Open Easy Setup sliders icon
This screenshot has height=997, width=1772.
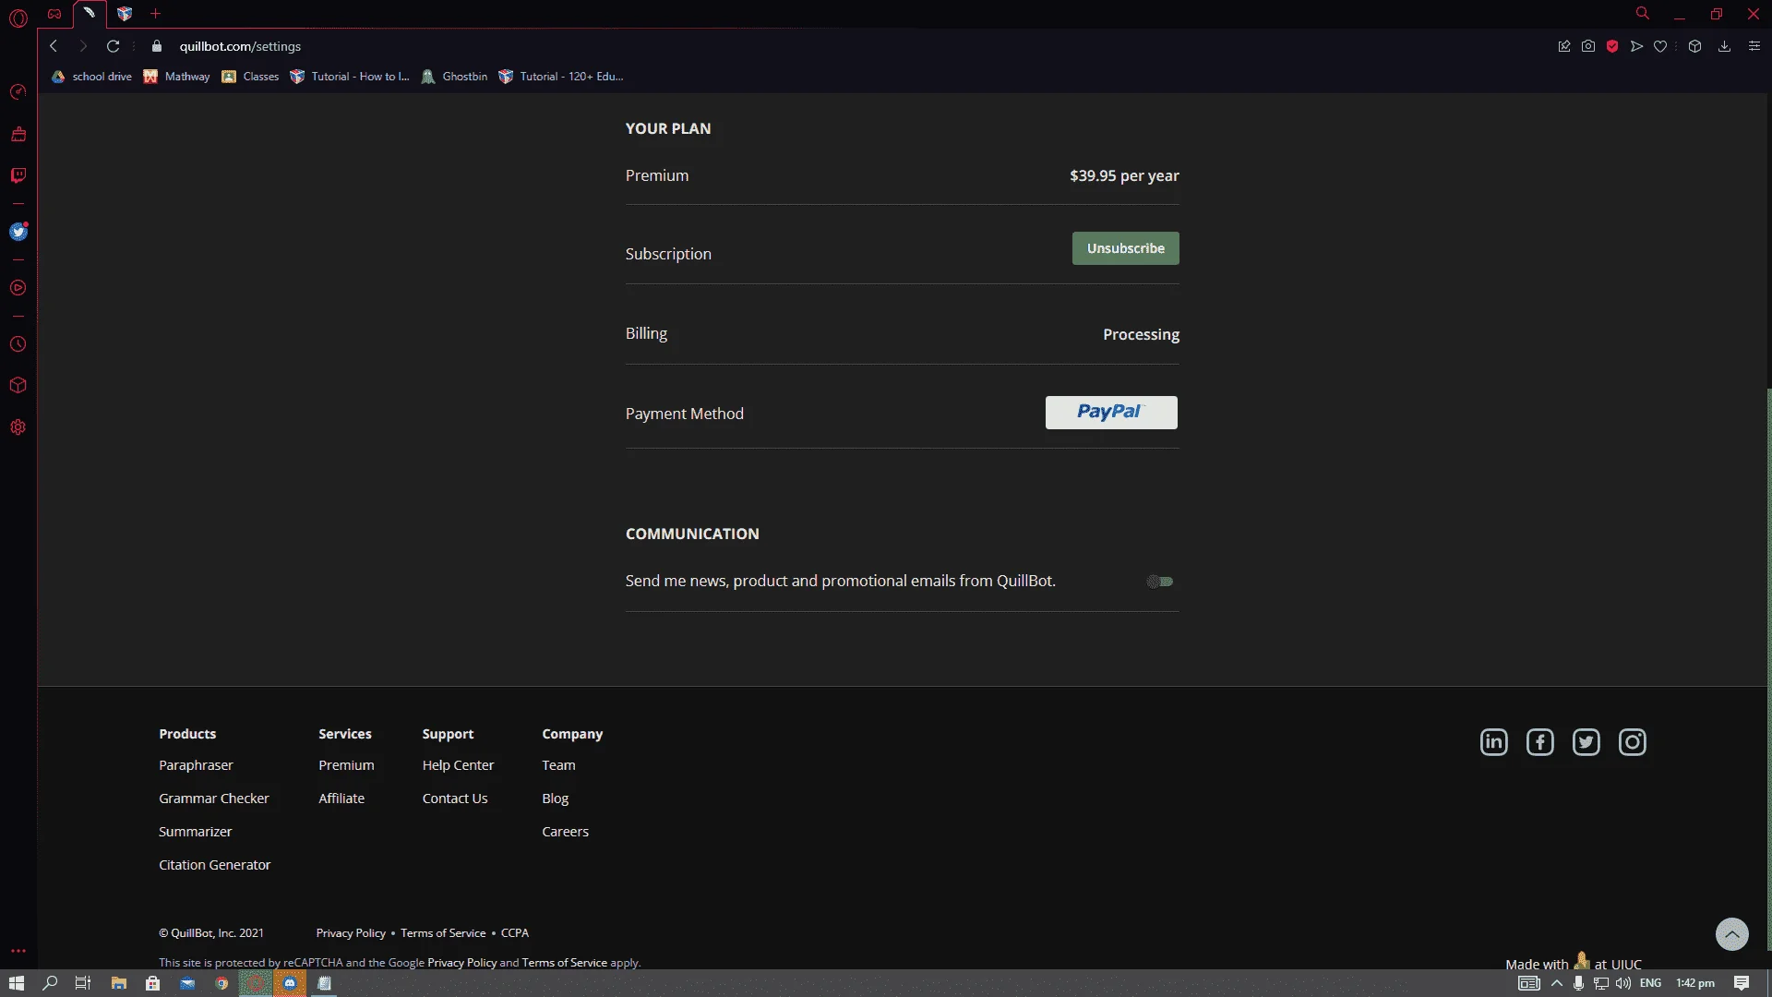tap(1754, 46)
